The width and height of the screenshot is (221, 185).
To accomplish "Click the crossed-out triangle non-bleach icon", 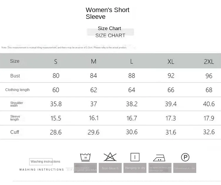I will [110, 157].
